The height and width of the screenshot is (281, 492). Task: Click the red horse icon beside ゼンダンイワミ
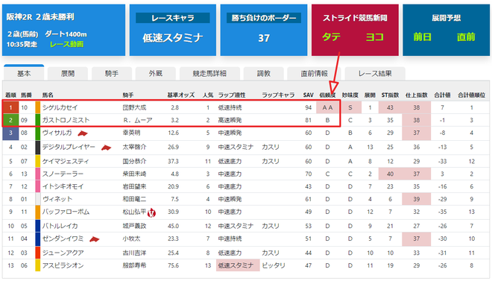coord(94,239)
